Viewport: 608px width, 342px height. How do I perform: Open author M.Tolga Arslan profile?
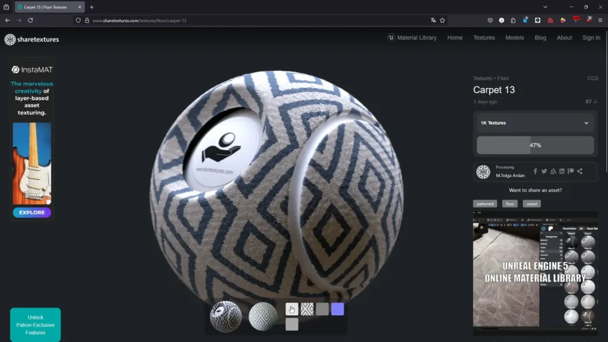pos(510,175)
